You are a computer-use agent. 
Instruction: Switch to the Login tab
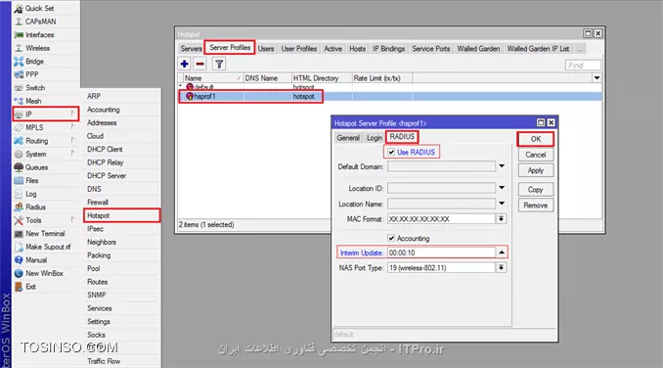tap(375, 138)
